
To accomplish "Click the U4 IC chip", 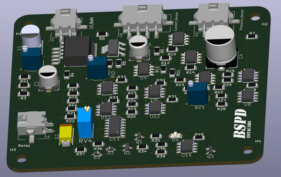I will (x=144, y=69).
